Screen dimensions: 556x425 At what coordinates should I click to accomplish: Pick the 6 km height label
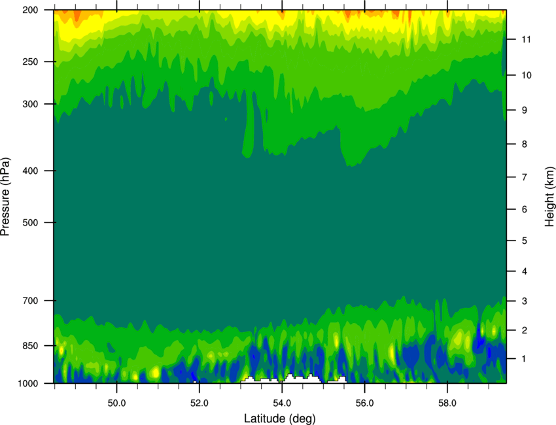[x=524, y=209]
